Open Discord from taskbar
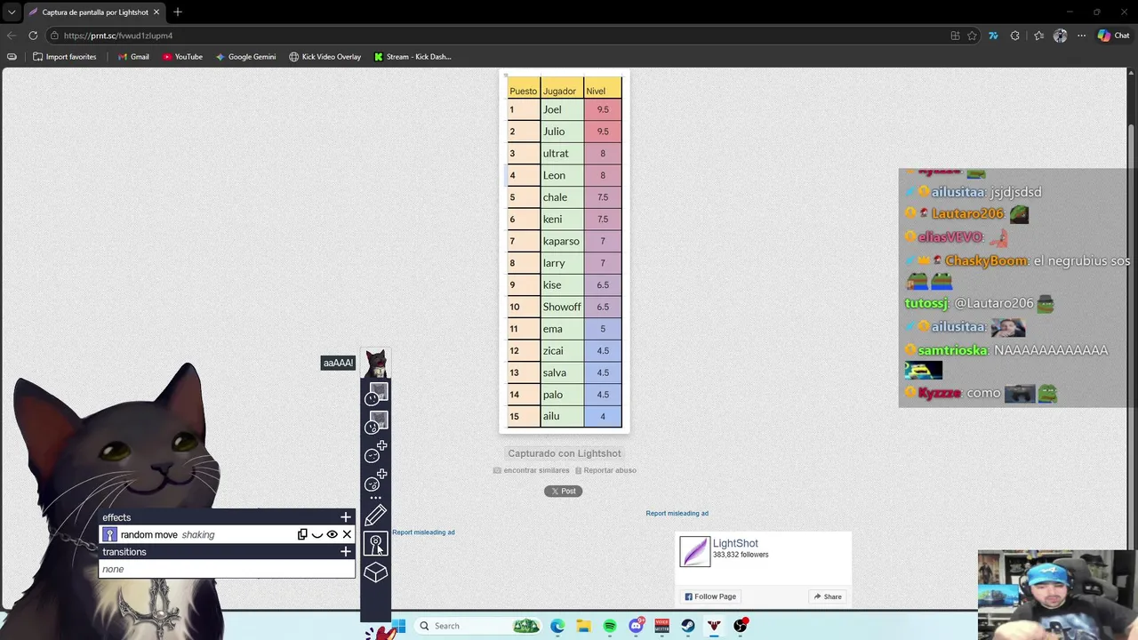This screenshot has height=640, width=1138. pos(636,626)
